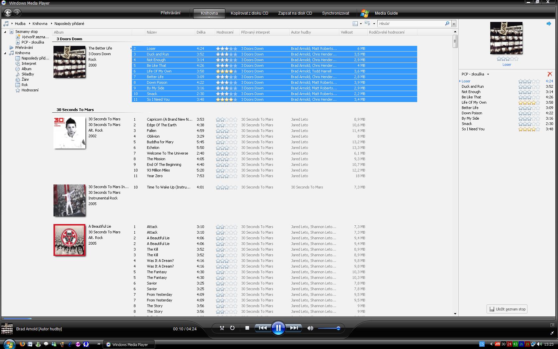Viewport: 558px width, 349px height.
Task: Open dropdown next to view options
Action: tap(374, 24)
